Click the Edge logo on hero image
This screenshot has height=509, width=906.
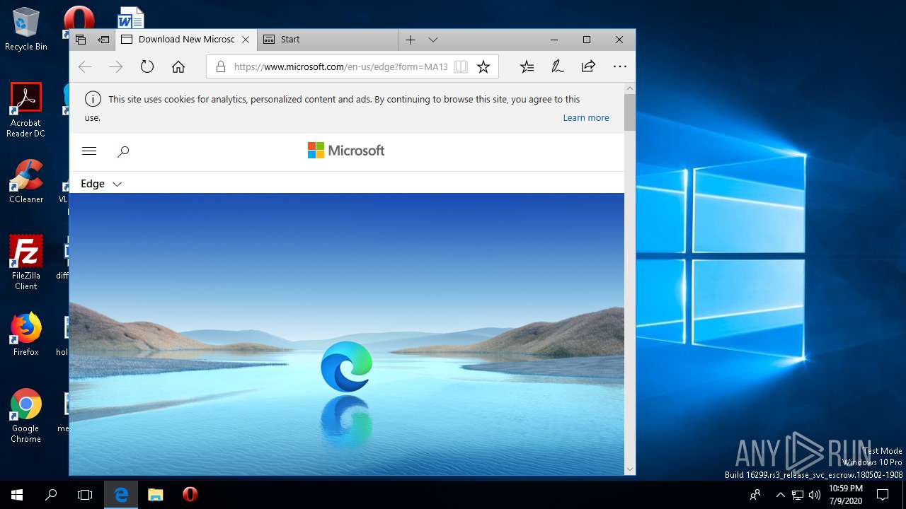point(346,367)
